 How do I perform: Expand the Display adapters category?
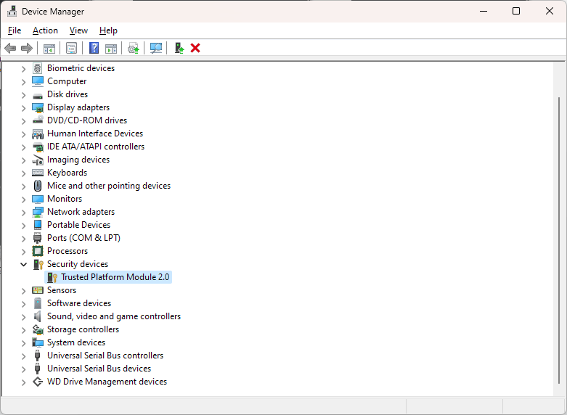pyautogui.click(x=23, y=107)
